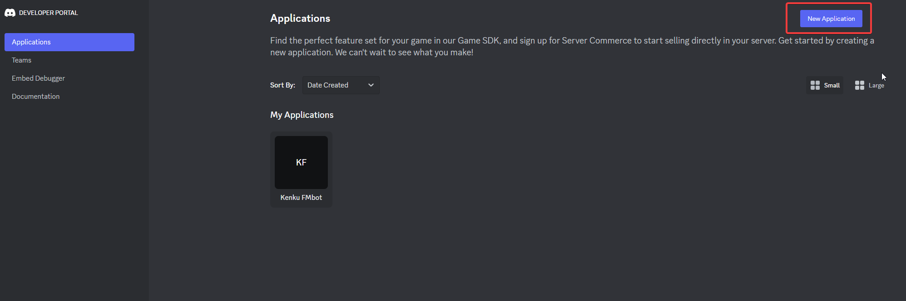
Task: Click the Kenku FMbot application name
Action: pyautogui.click(x=301, y=198)
